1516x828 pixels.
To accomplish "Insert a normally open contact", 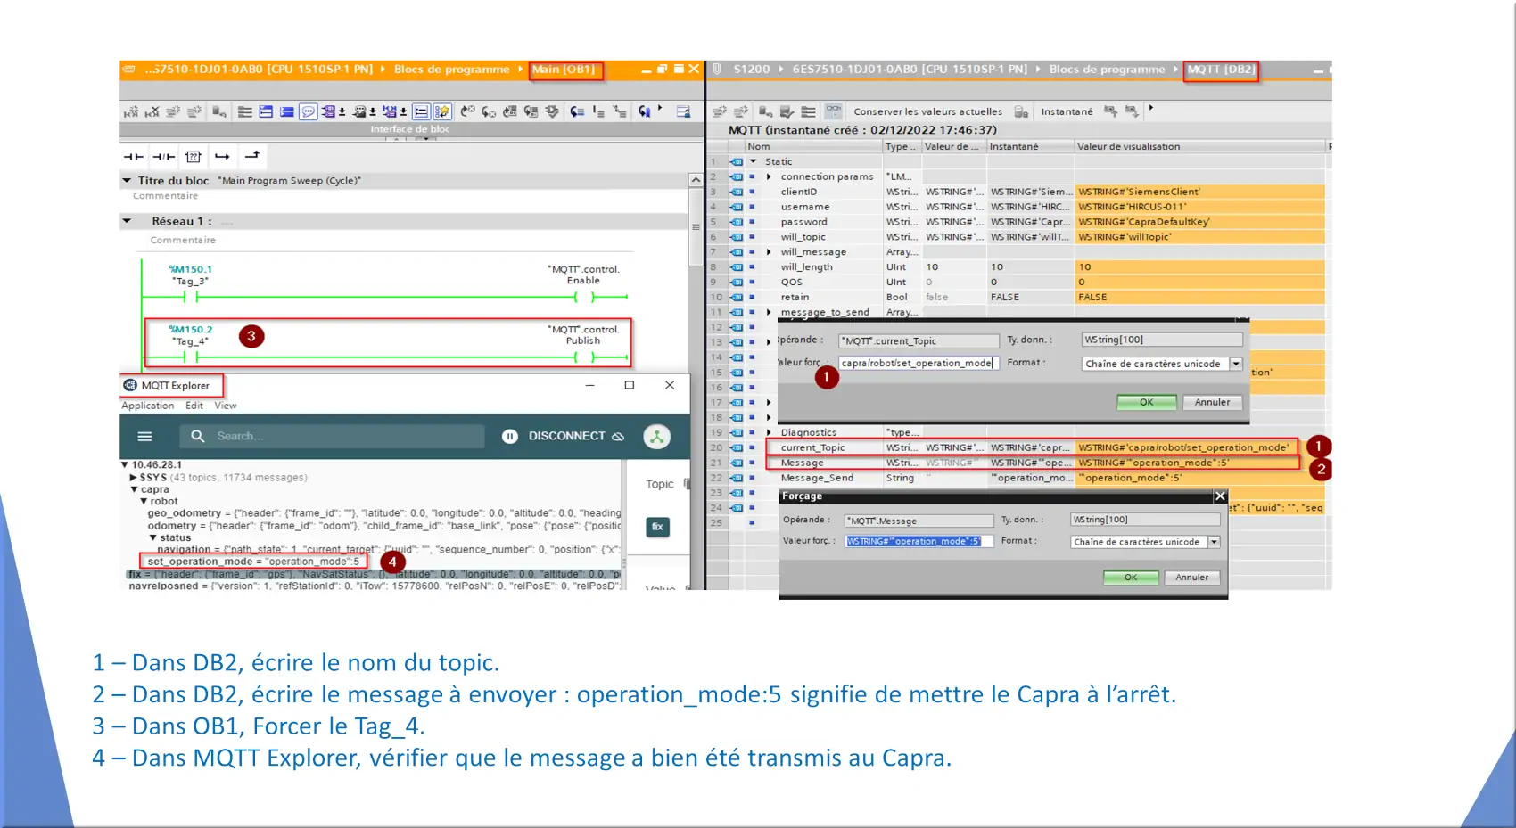I will pyautogui.click(x=133, y=156).
